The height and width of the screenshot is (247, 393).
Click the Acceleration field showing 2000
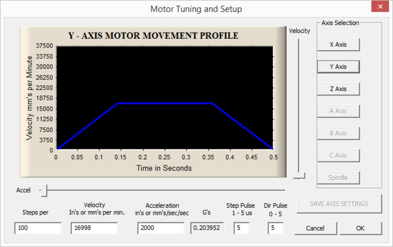(162, 228)
